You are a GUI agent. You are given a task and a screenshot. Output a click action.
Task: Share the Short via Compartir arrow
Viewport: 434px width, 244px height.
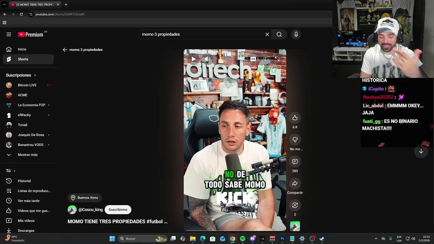pos(295,183)
